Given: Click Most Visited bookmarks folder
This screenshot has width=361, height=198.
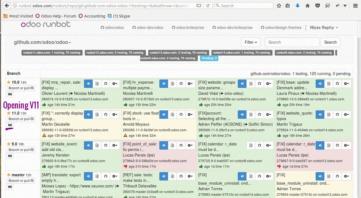Looking at the screenshot, I should (18, 16).
